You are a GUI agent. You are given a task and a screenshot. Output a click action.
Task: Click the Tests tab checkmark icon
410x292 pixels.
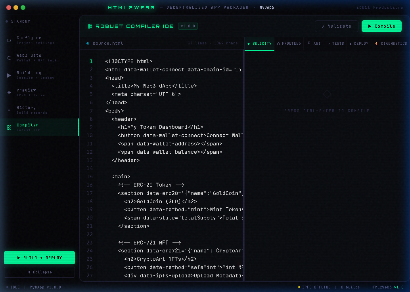[329, 44]
